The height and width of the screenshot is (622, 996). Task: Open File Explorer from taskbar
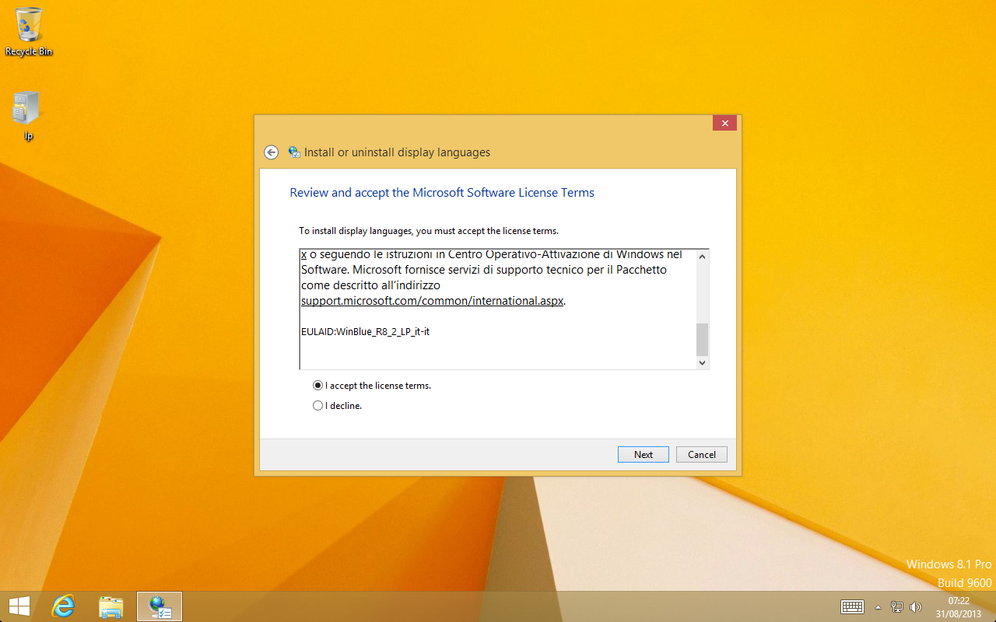click(x=111, y=606)
